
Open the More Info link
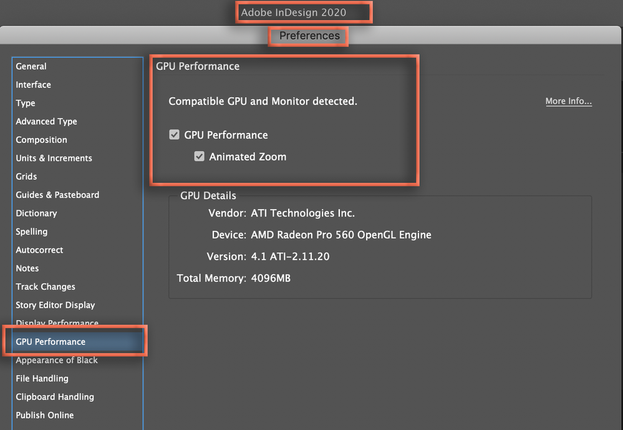(568, 101)
